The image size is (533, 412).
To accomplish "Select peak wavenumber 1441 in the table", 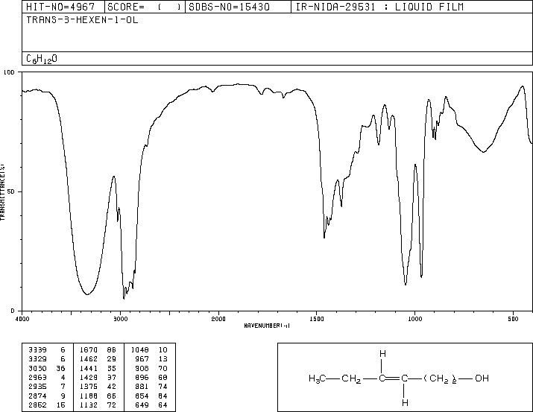I will (89, 368).
